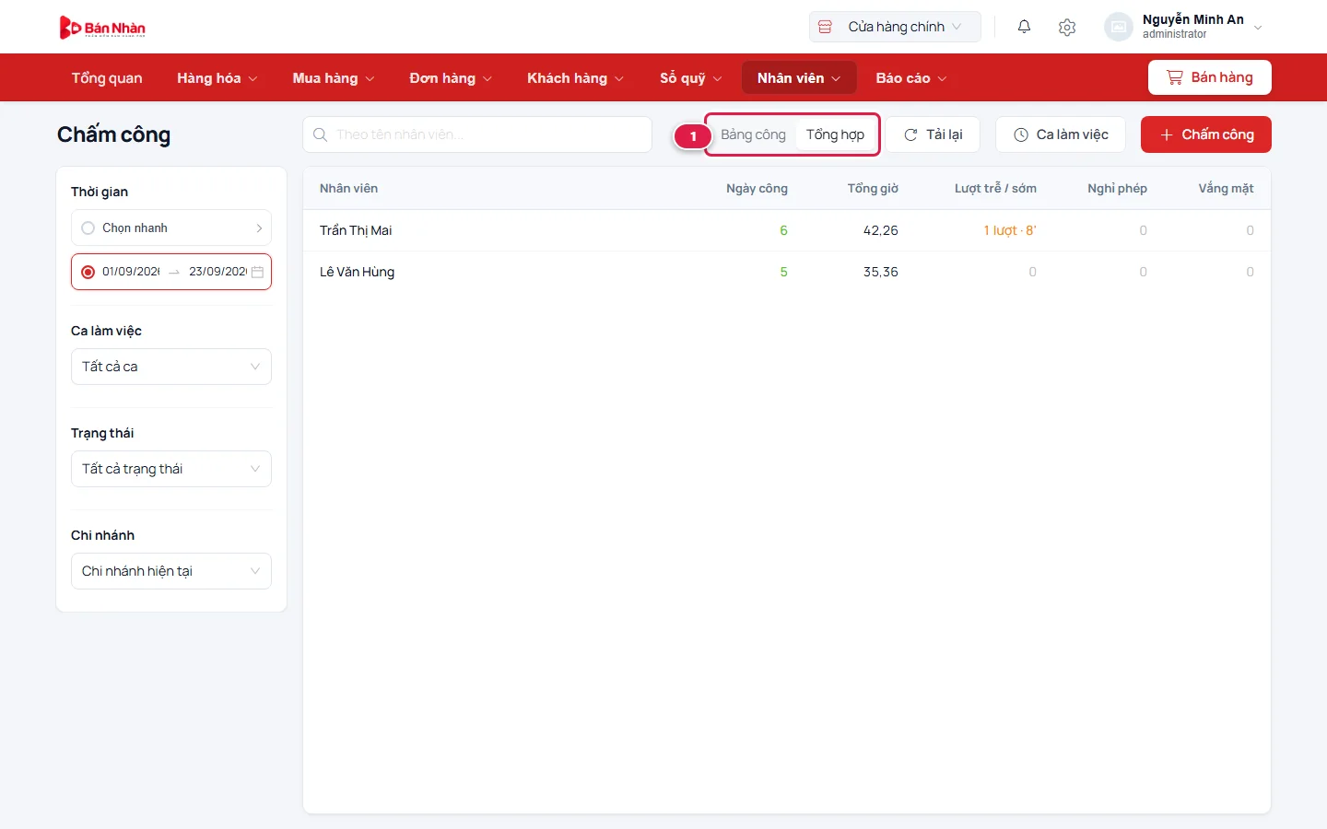Click the late value "1 lượt · 8'"

pyautogui.click(x=1010, y=230)
